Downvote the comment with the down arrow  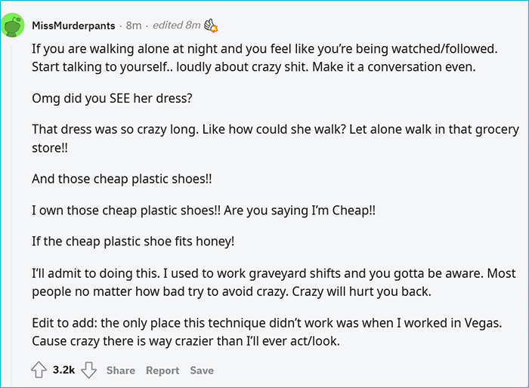[88, 371]
